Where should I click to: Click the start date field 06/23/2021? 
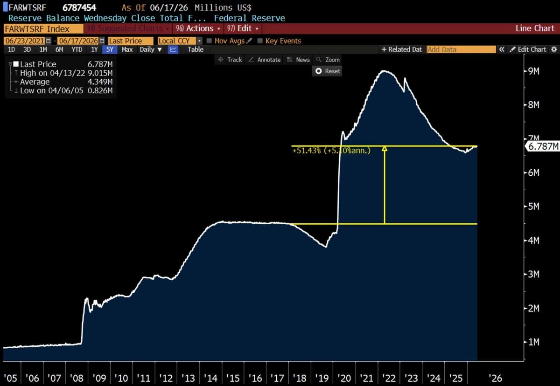[x=25, y=41]
